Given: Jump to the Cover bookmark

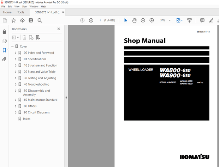Looking at the screenshot, I should [x=24, y=47].
